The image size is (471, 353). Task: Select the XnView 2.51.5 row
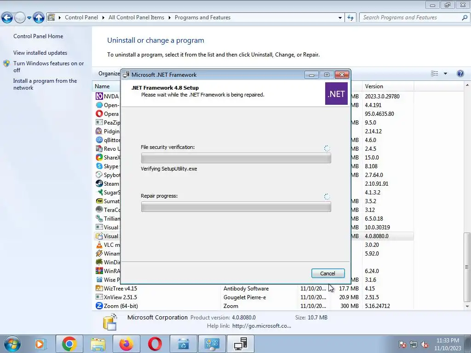click(x=254, y=297)
